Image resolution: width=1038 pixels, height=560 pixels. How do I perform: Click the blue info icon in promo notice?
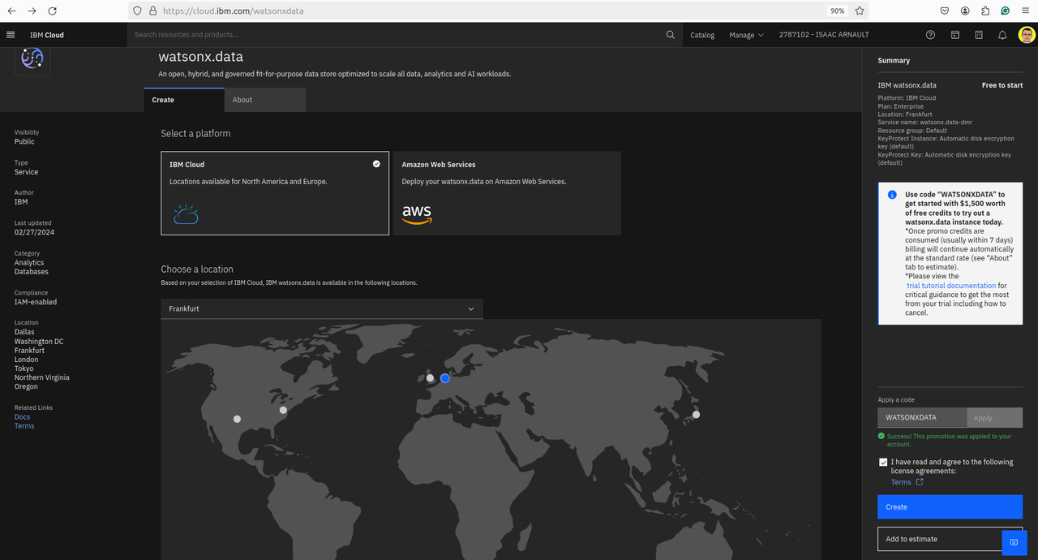click(x=892, y=195)
